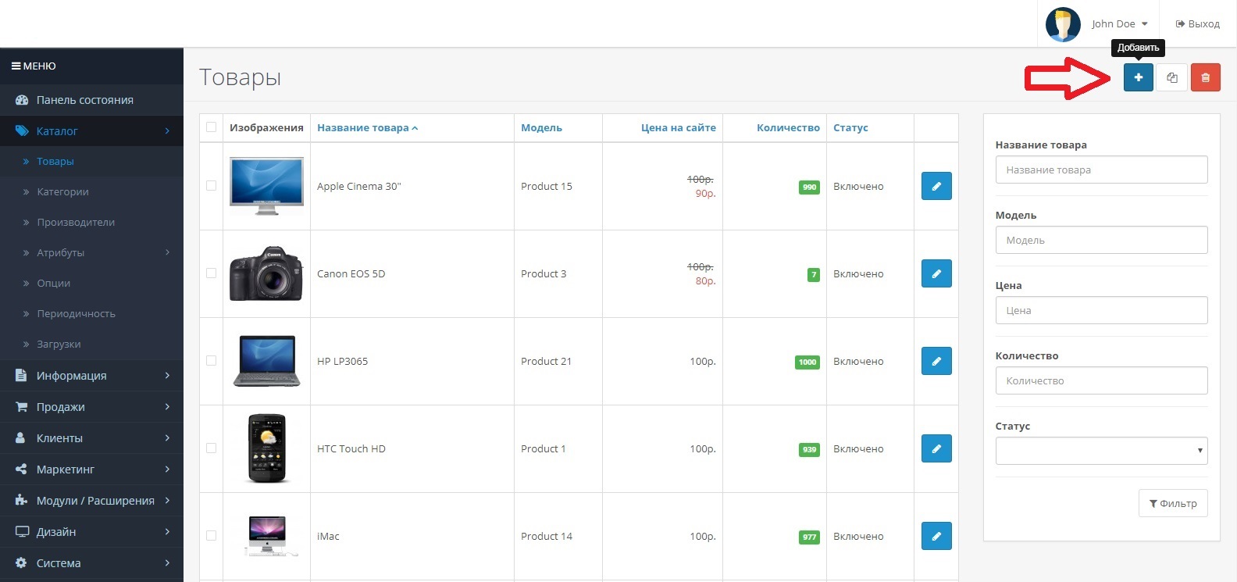Click the red trash delete button

click(1205, 77)
